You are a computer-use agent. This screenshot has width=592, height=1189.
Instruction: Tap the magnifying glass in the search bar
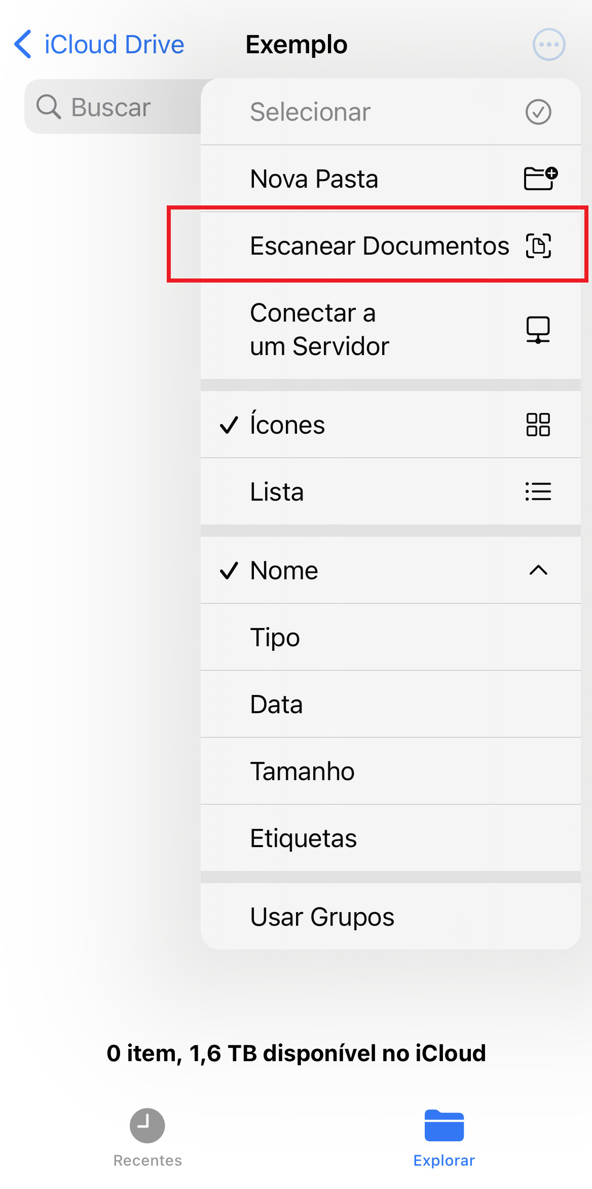pyautogui.click(x=48, y=107)
